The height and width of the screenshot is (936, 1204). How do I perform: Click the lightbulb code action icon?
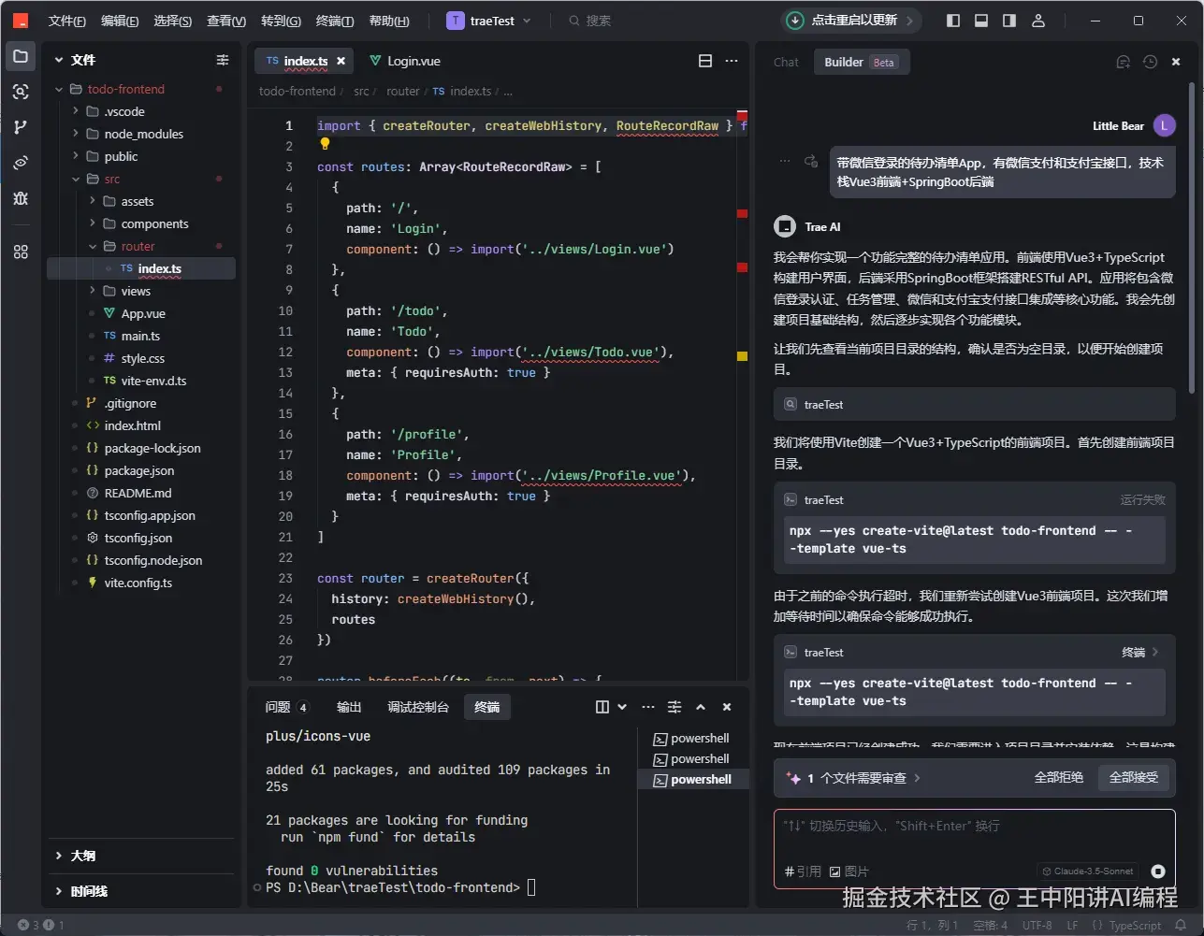[325, 144]
